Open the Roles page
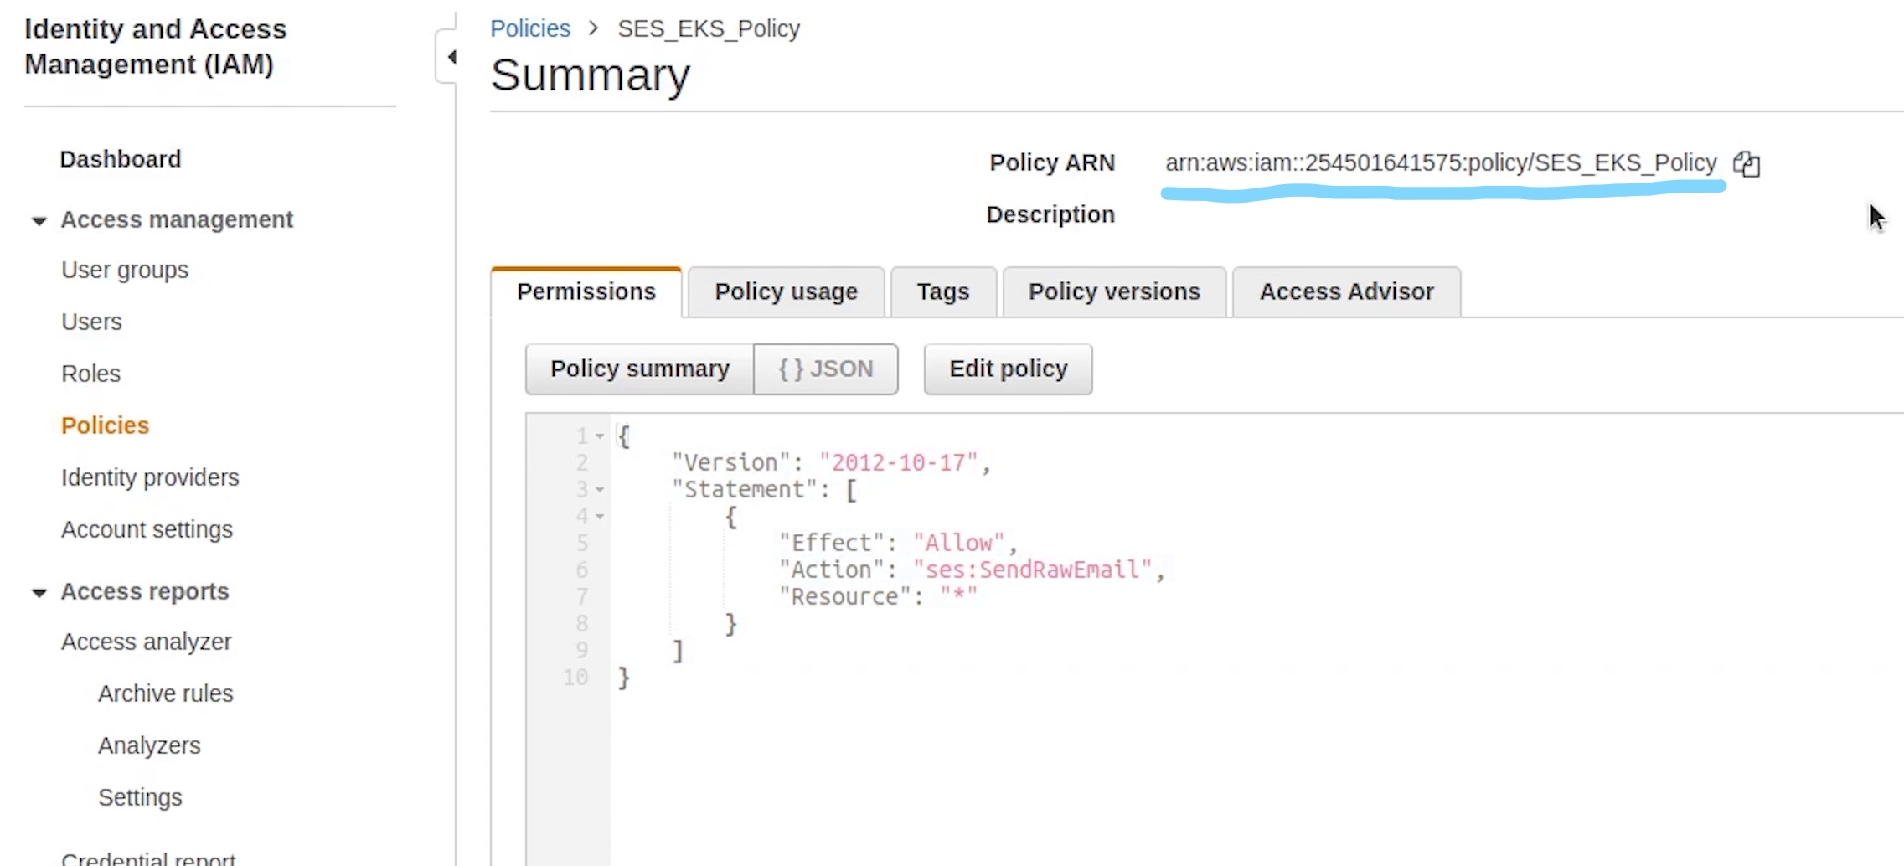Viewport: 1904px width, 866px height. (90, 374)
